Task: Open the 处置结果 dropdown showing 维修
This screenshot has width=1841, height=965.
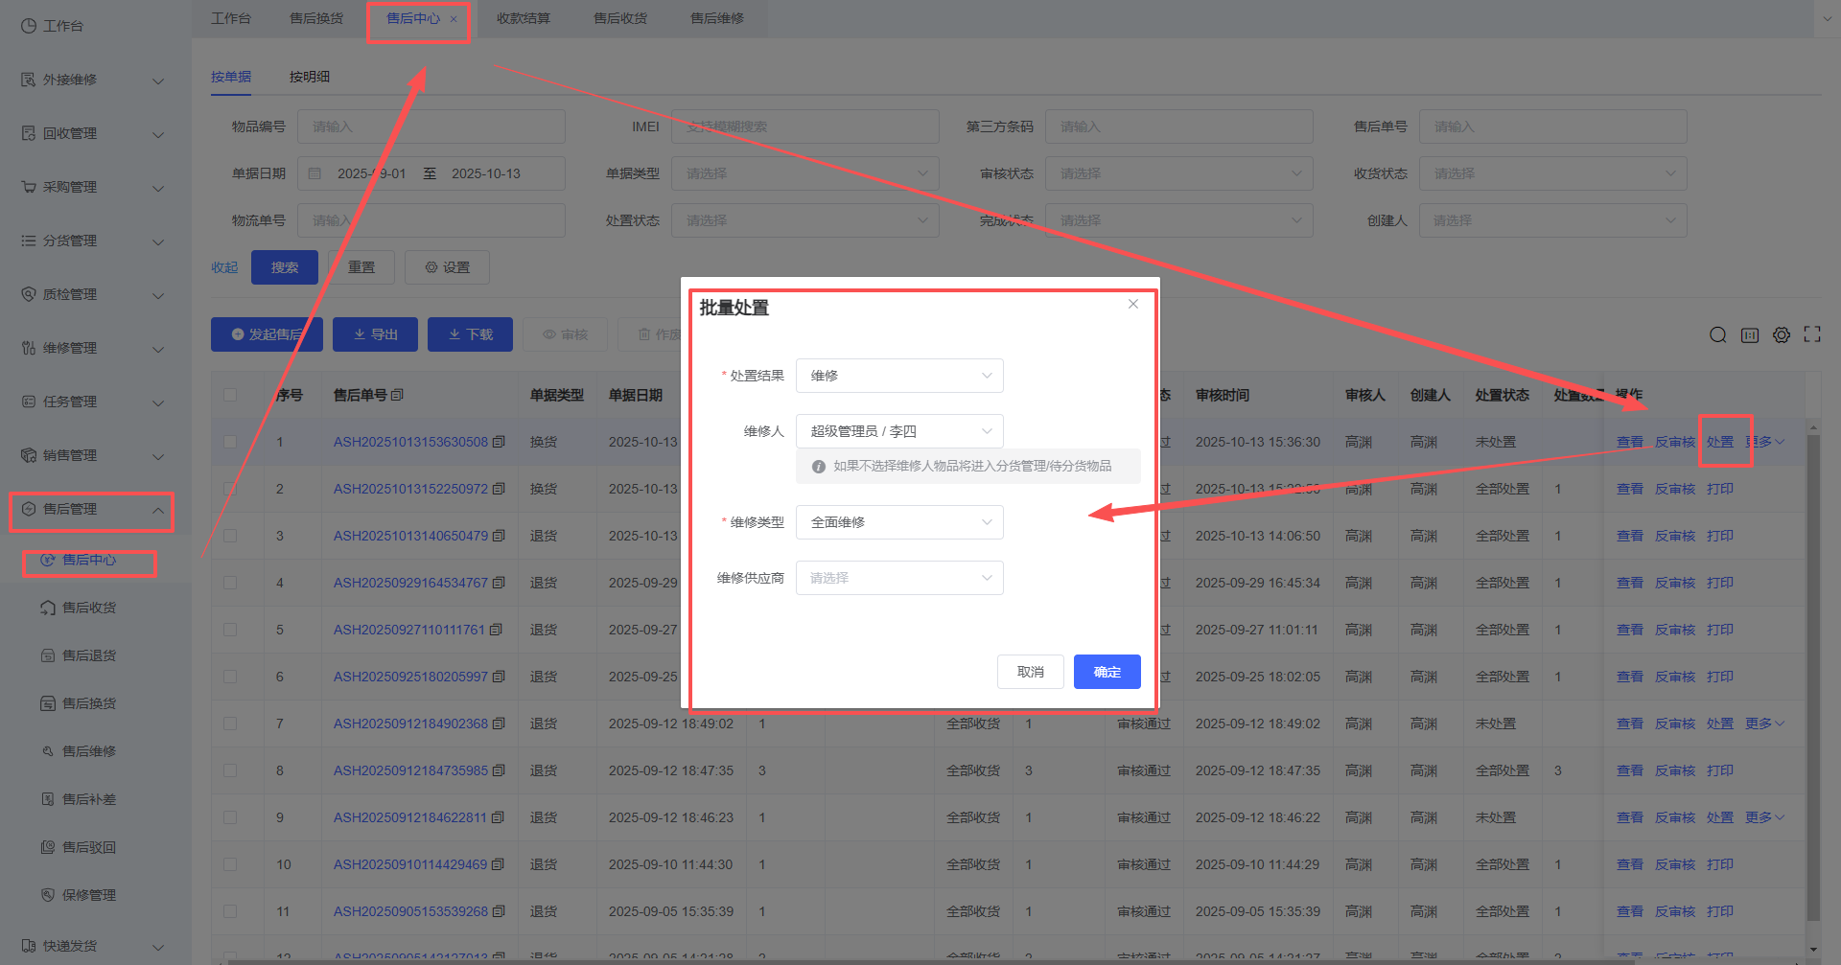Action: 898,376
